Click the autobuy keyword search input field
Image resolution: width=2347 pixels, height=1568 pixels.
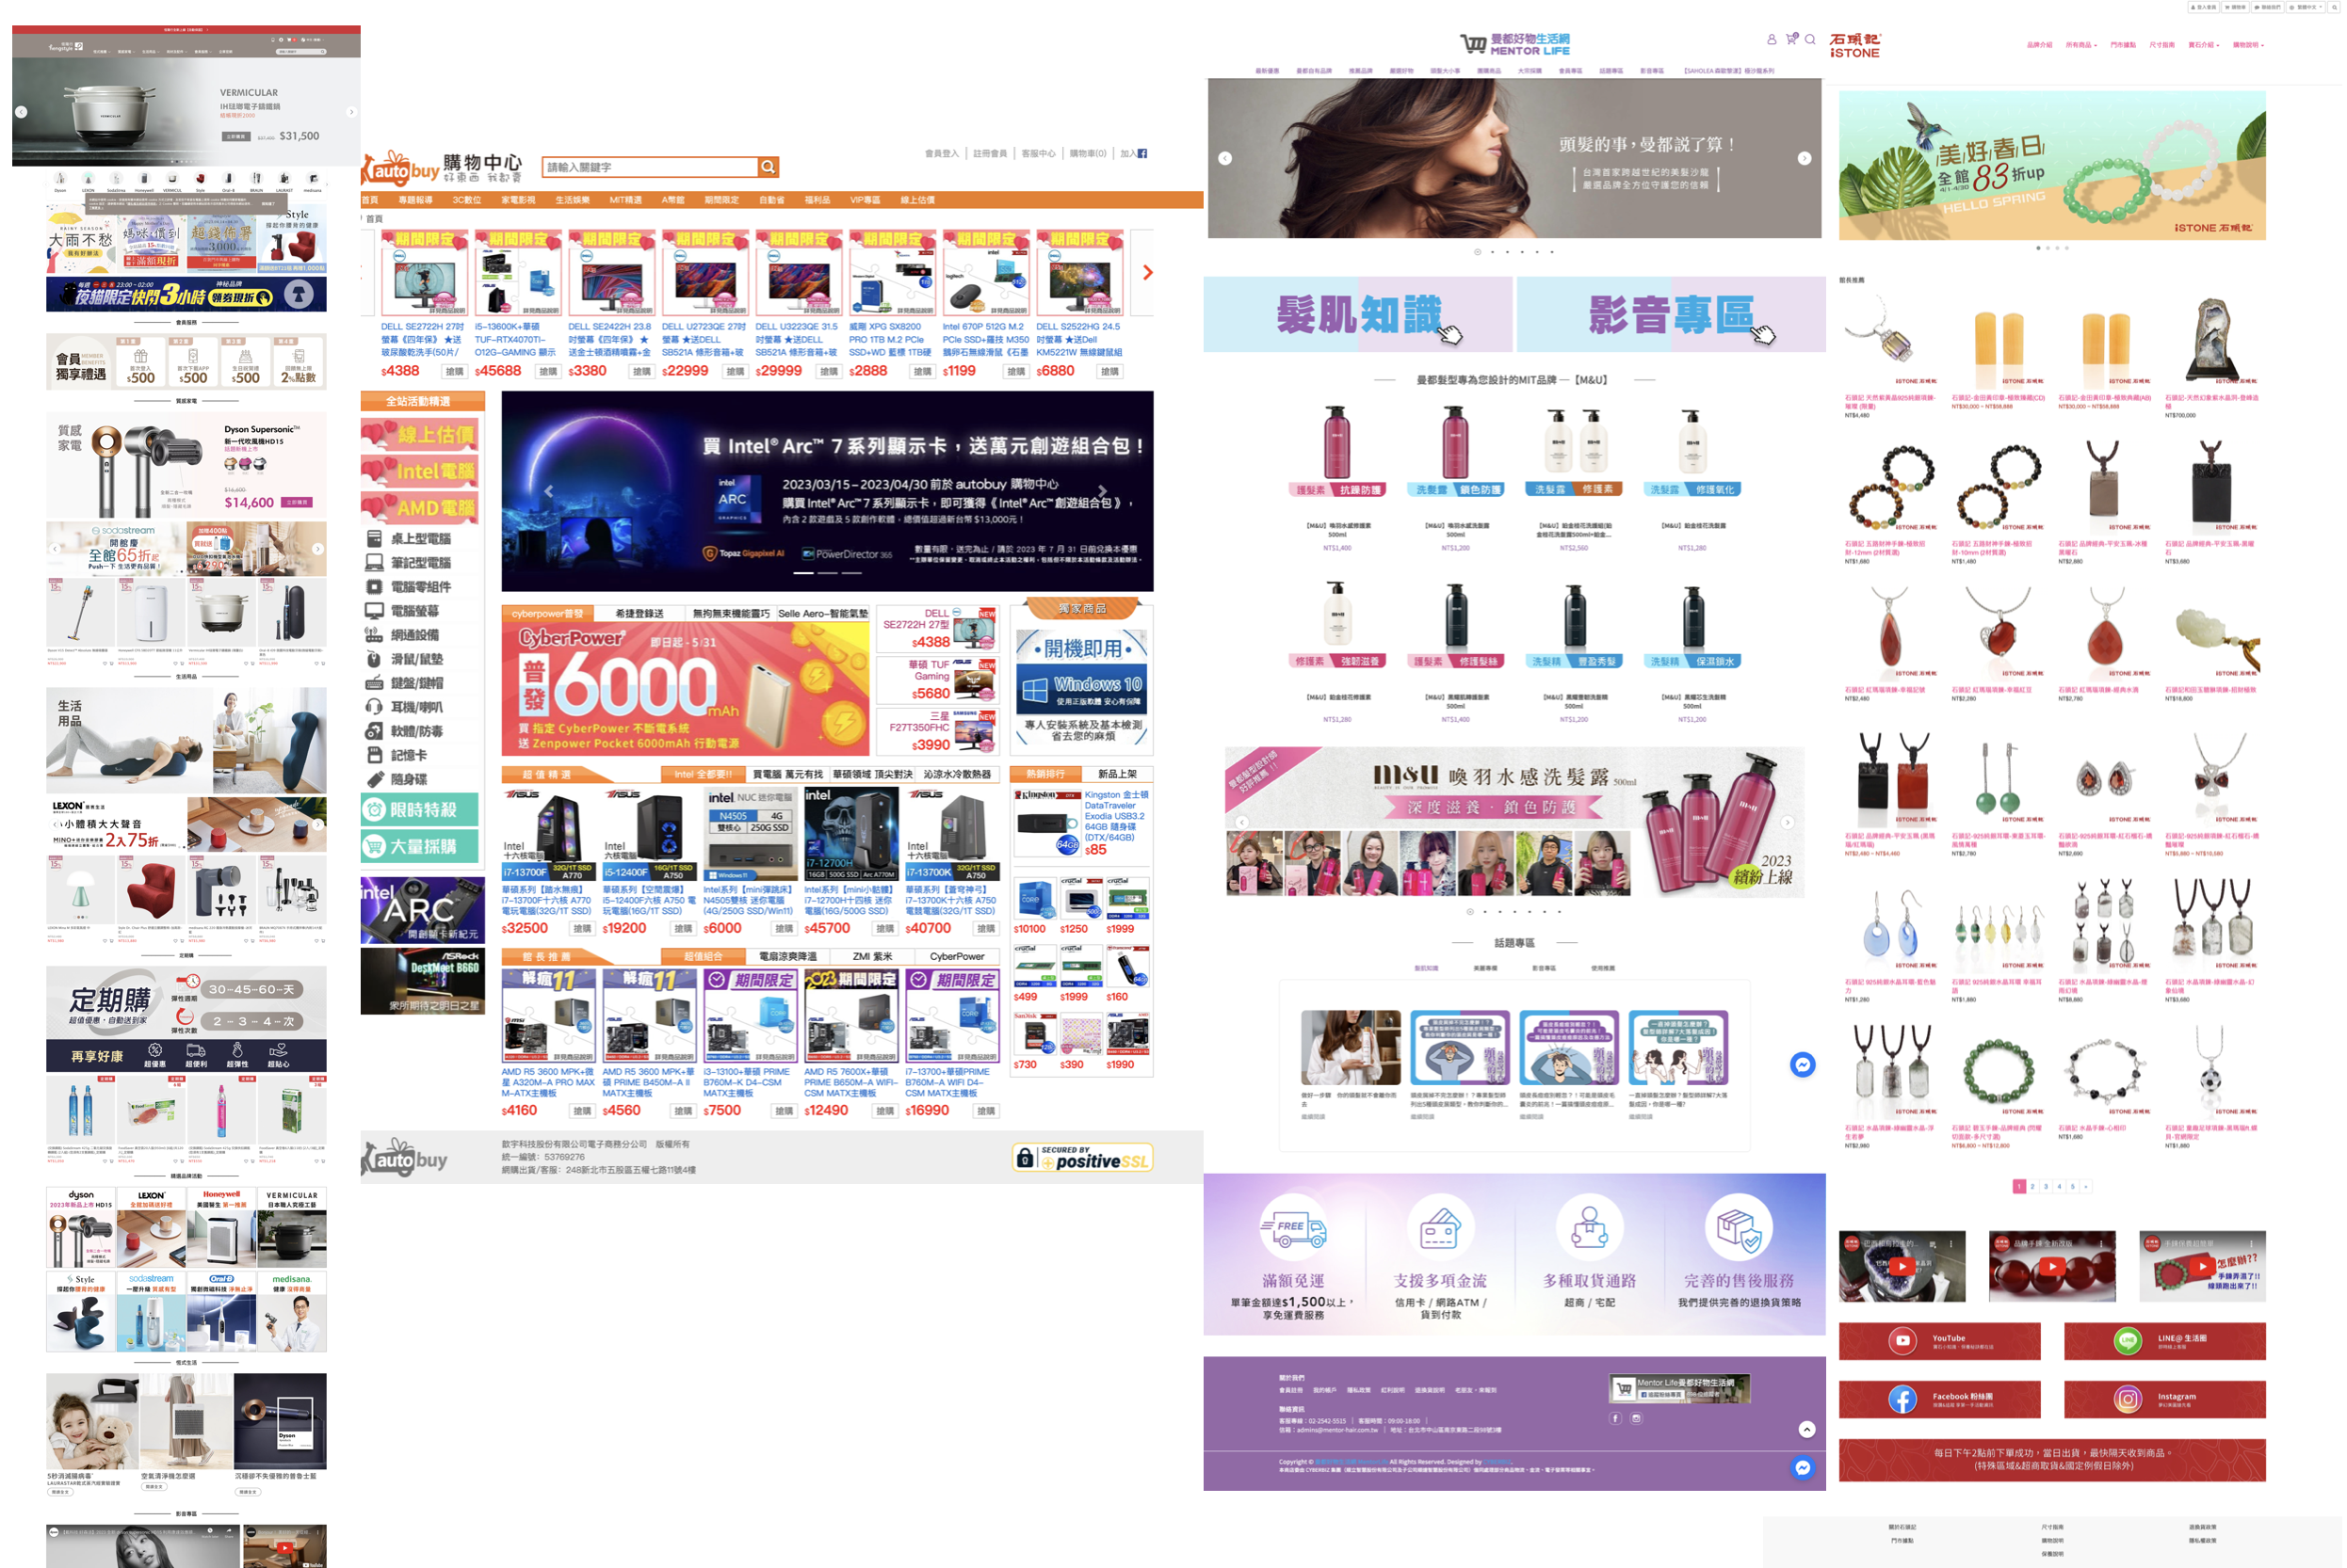point(650,167)
